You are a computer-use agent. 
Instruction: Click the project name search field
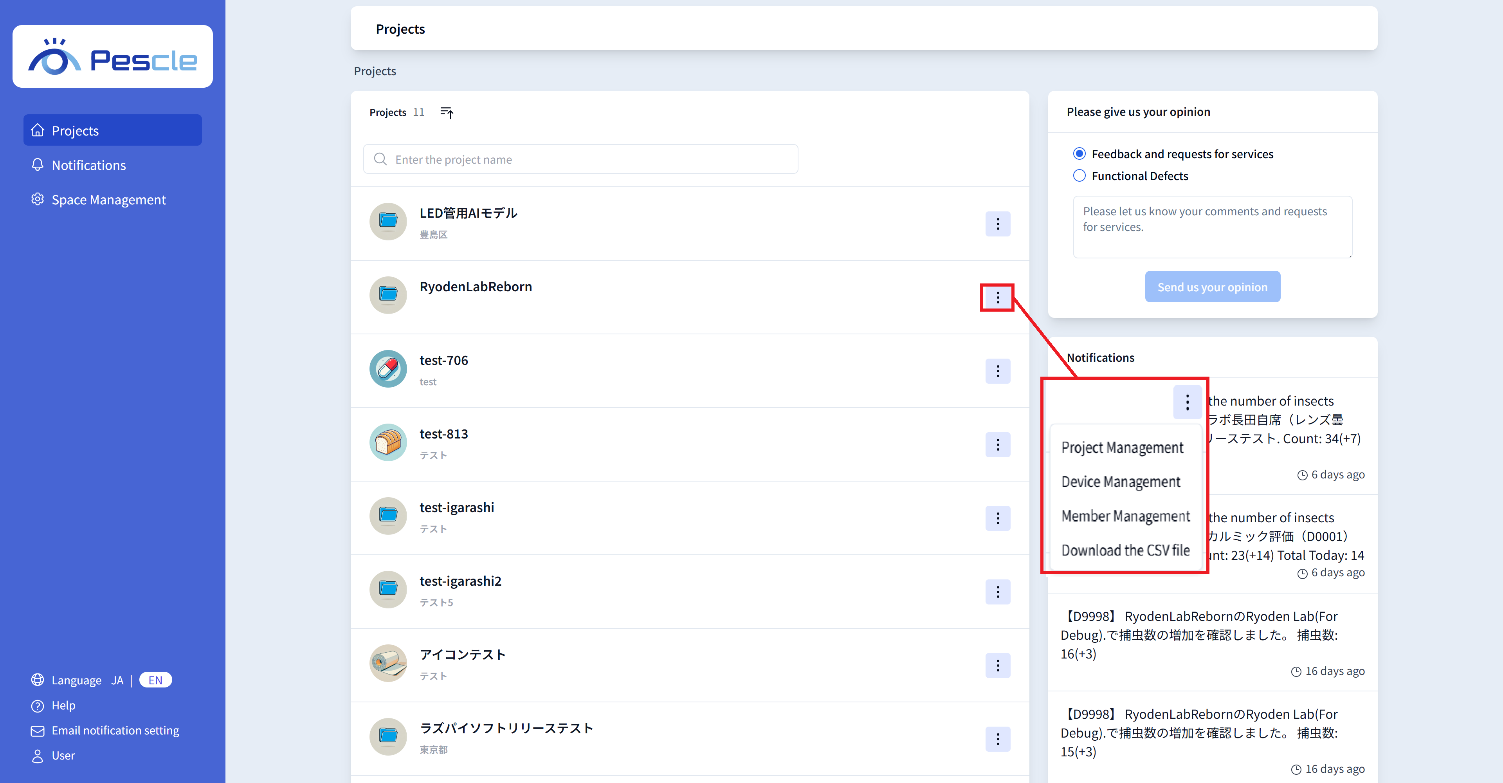point(580,159)
